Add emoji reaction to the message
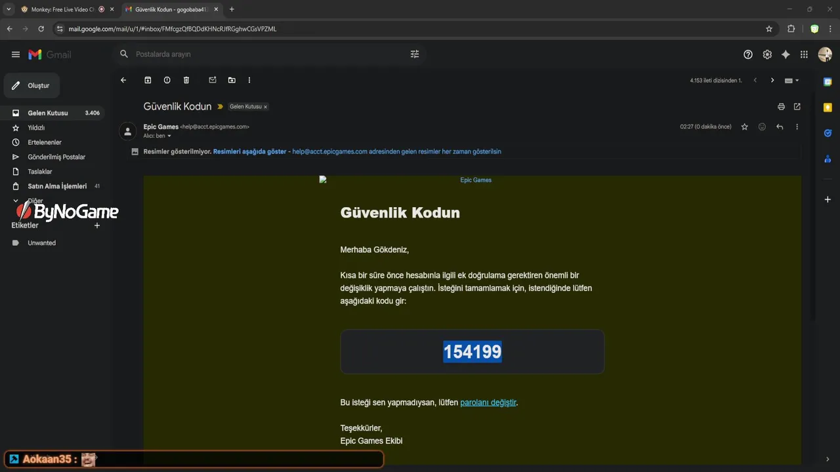 [762, 127]
